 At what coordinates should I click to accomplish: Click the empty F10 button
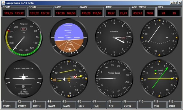[x=144, y=105]
